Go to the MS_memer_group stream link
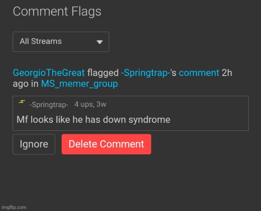 click(x=79, y=84)
